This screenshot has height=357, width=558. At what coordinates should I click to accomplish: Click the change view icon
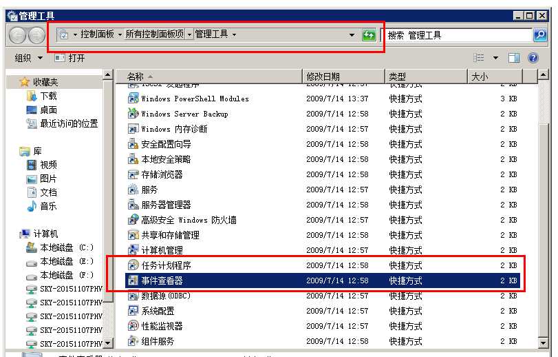[x=479, y=58]
